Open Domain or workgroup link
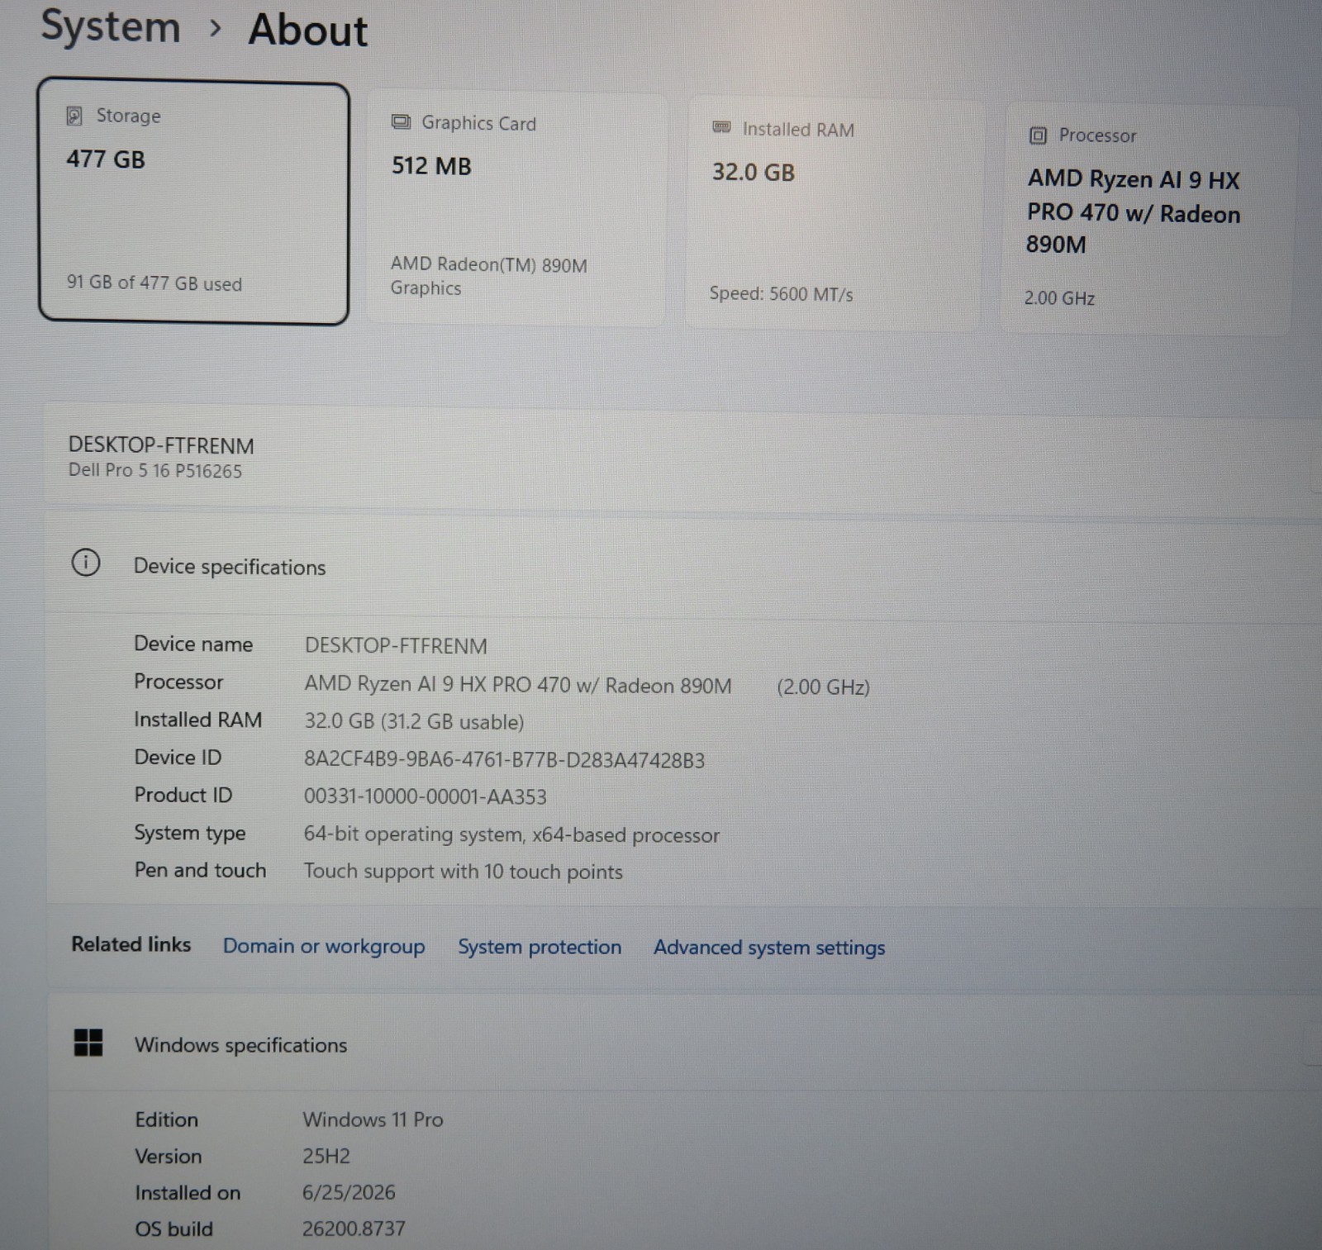 coord(324,946)
